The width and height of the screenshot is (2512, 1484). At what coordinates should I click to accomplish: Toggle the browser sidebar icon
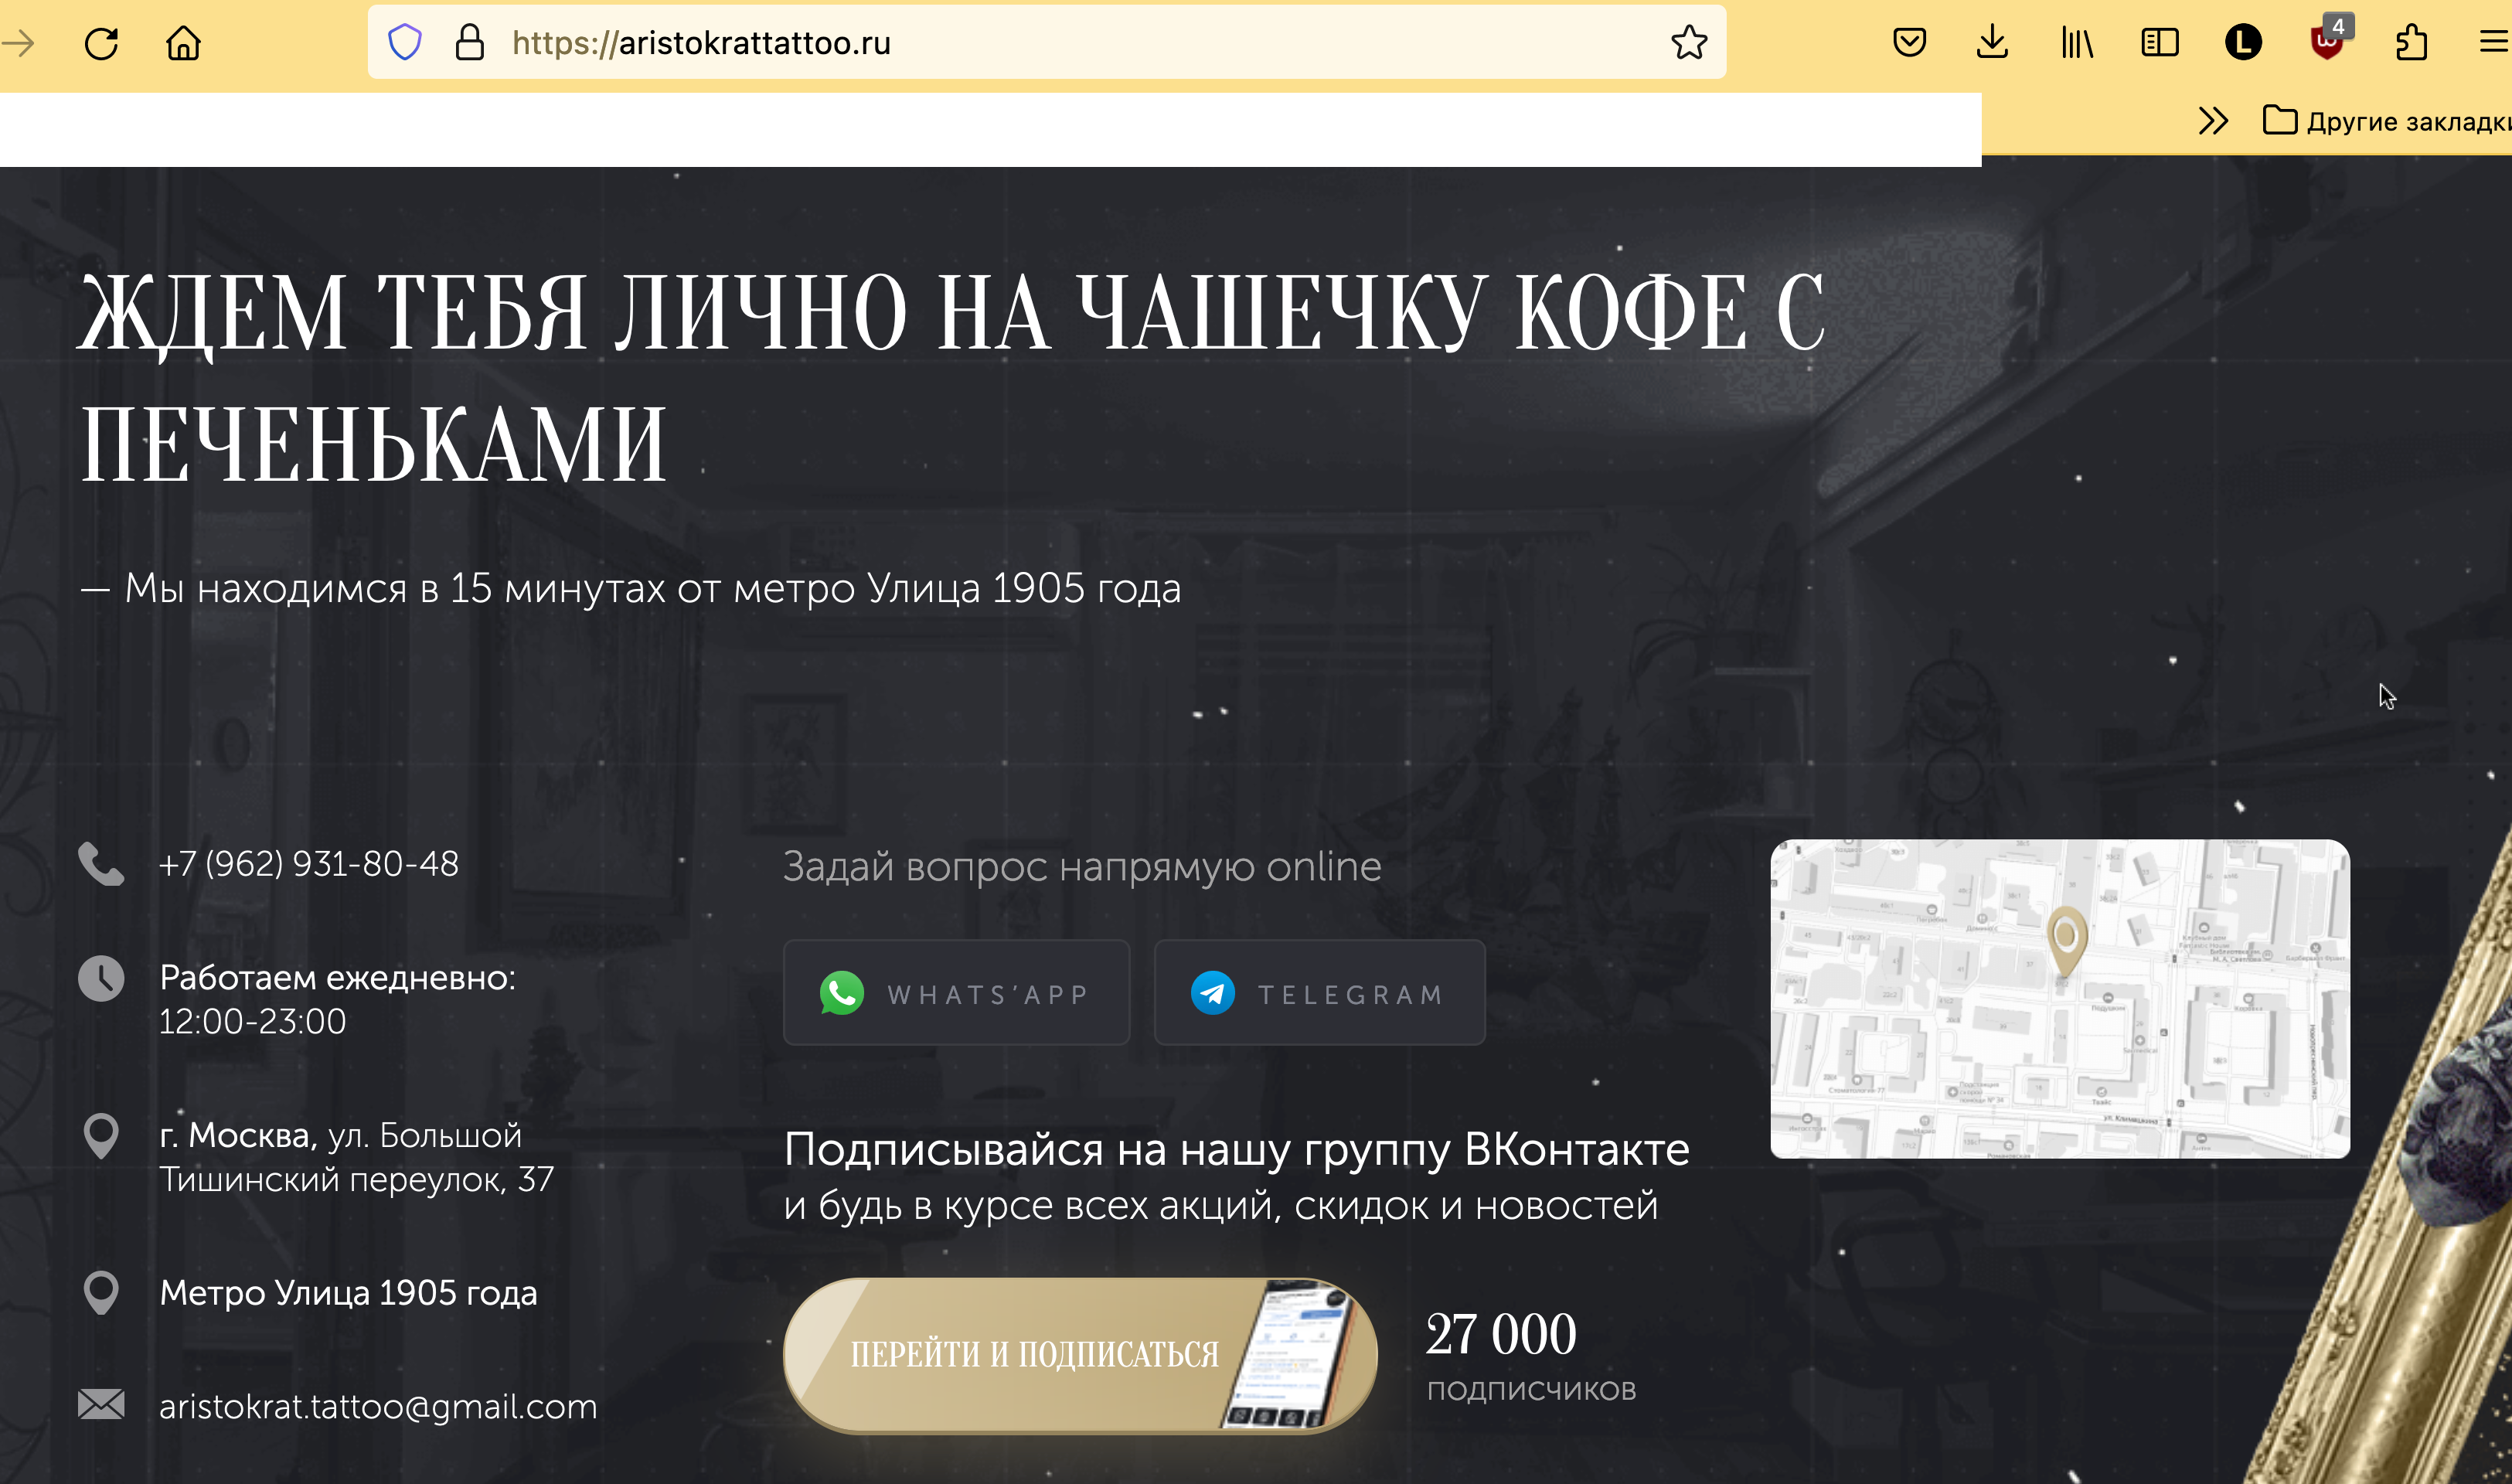[2159, 43]
